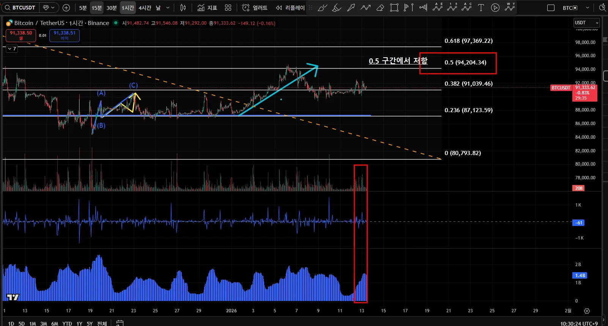
Task: Set date range to YTD
Action: [x=67, y=323]
